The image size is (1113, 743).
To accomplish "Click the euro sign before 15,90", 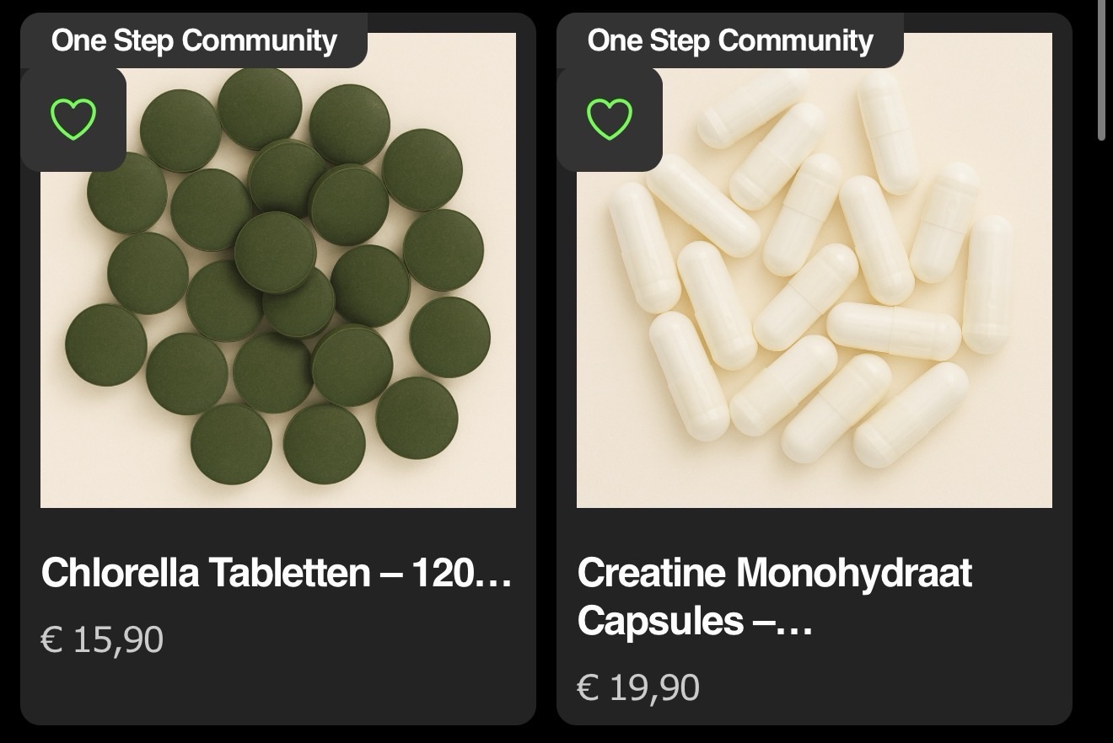I will (x=51, y=640).
